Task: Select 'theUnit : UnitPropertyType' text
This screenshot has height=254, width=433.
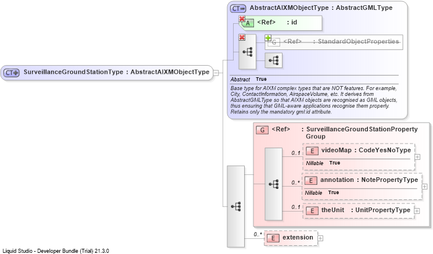Action: coord(366,210)
